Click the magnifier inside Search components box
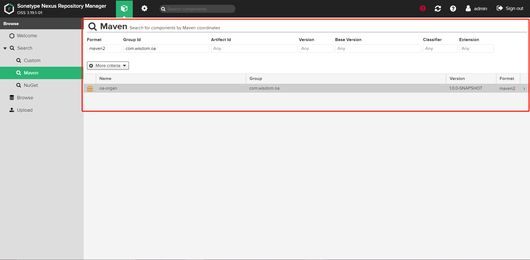Image resolution: width=530 pixels, height=260 pixels. pos(163,9)
